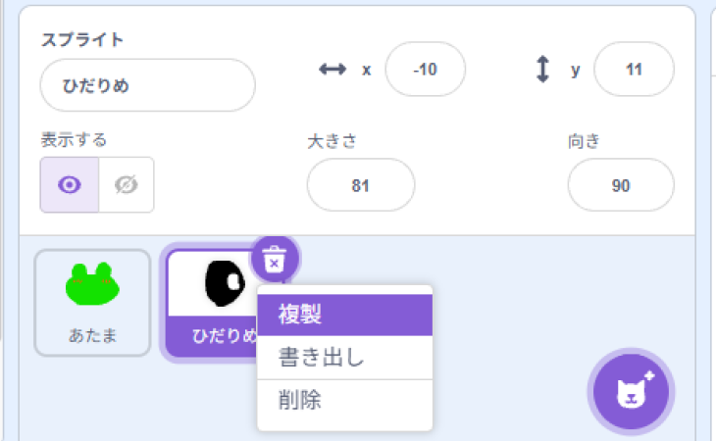Click the x position field showing -10

[x=425, y=70]
